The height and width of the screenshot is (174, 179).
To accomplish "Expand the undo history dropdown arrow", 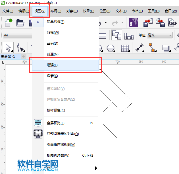I will pos(106,23).
